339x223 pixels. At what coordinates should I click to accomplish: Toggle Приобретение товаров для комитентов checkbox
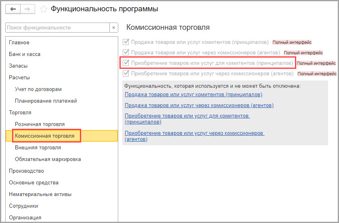click(126, 63)
